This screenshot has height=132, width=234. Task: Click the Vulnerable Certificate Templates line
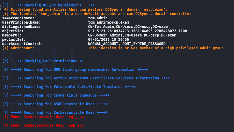[x=69, y=87]
